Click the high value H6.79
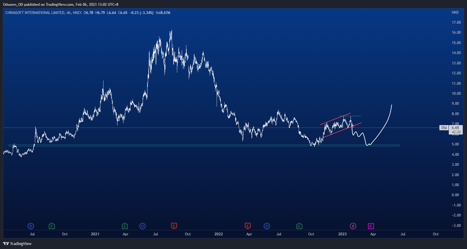 pyautogui.click(x=100, y=13)
